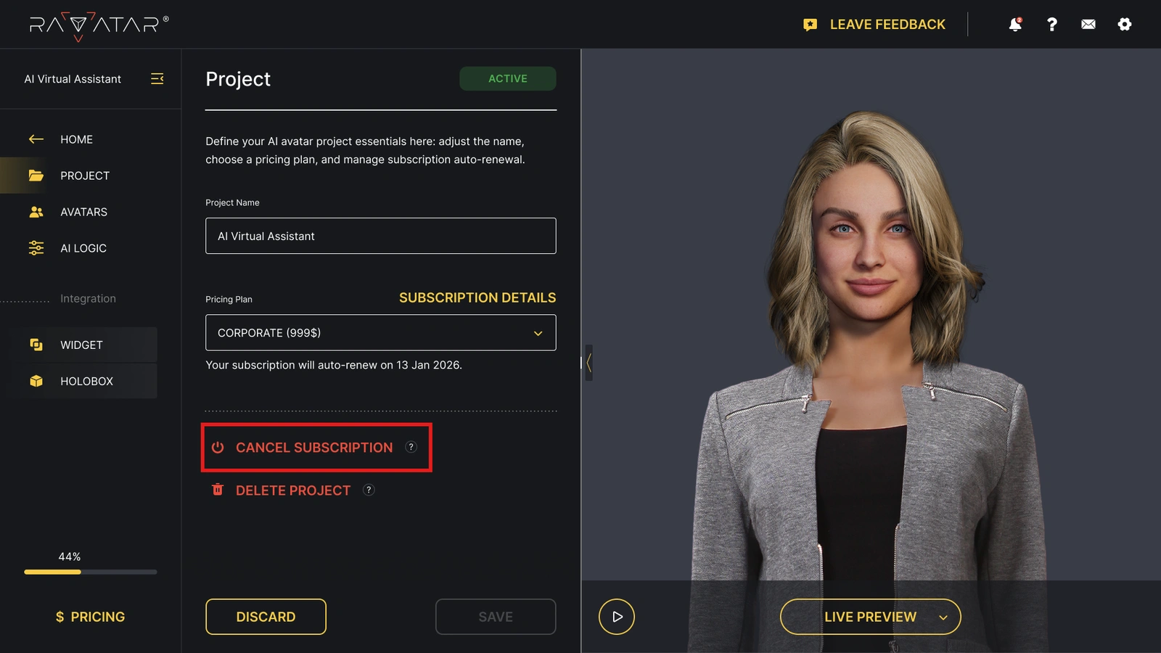
Task: Open the messages envelope icon
Action: [1088, 24]
